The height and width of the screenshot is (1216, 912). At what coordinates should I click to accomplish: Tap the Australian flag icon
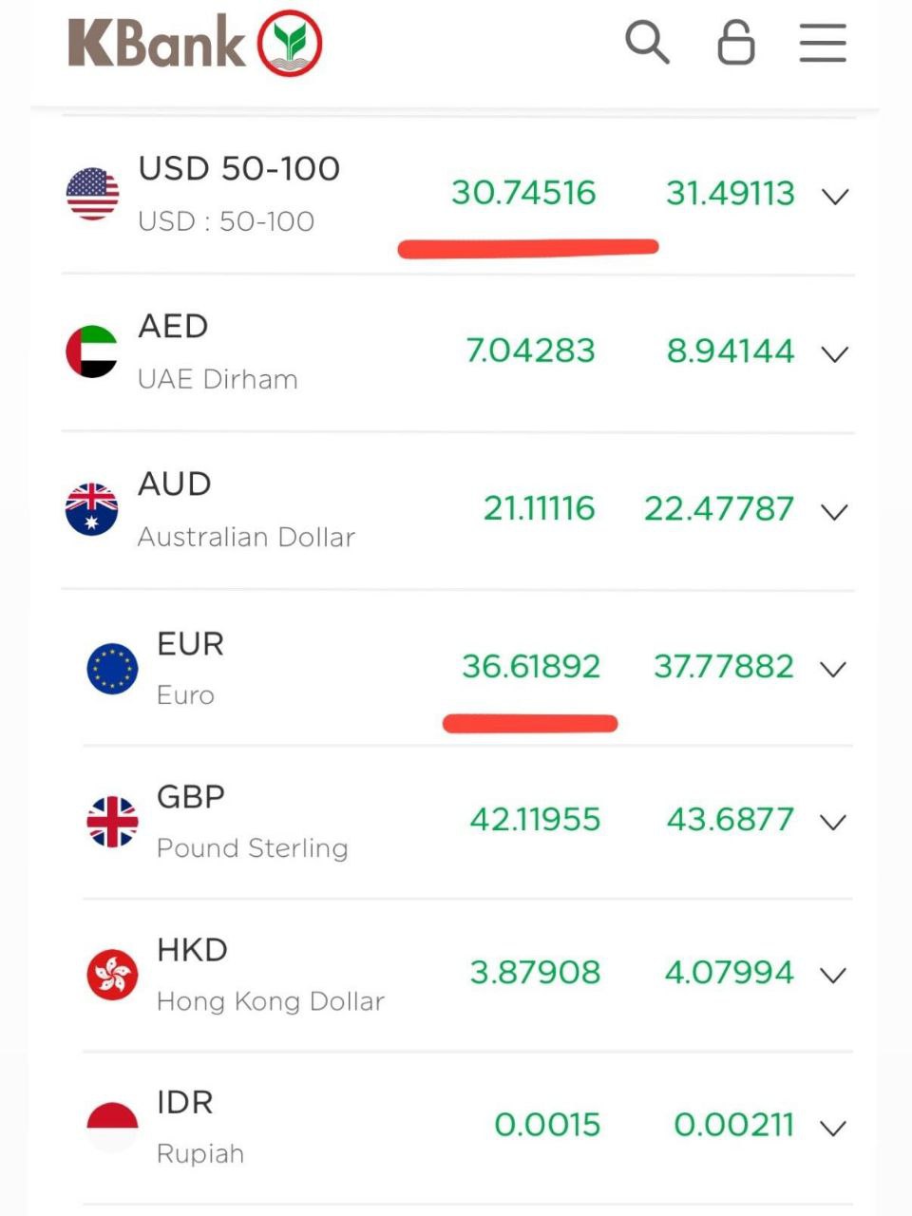92,509
